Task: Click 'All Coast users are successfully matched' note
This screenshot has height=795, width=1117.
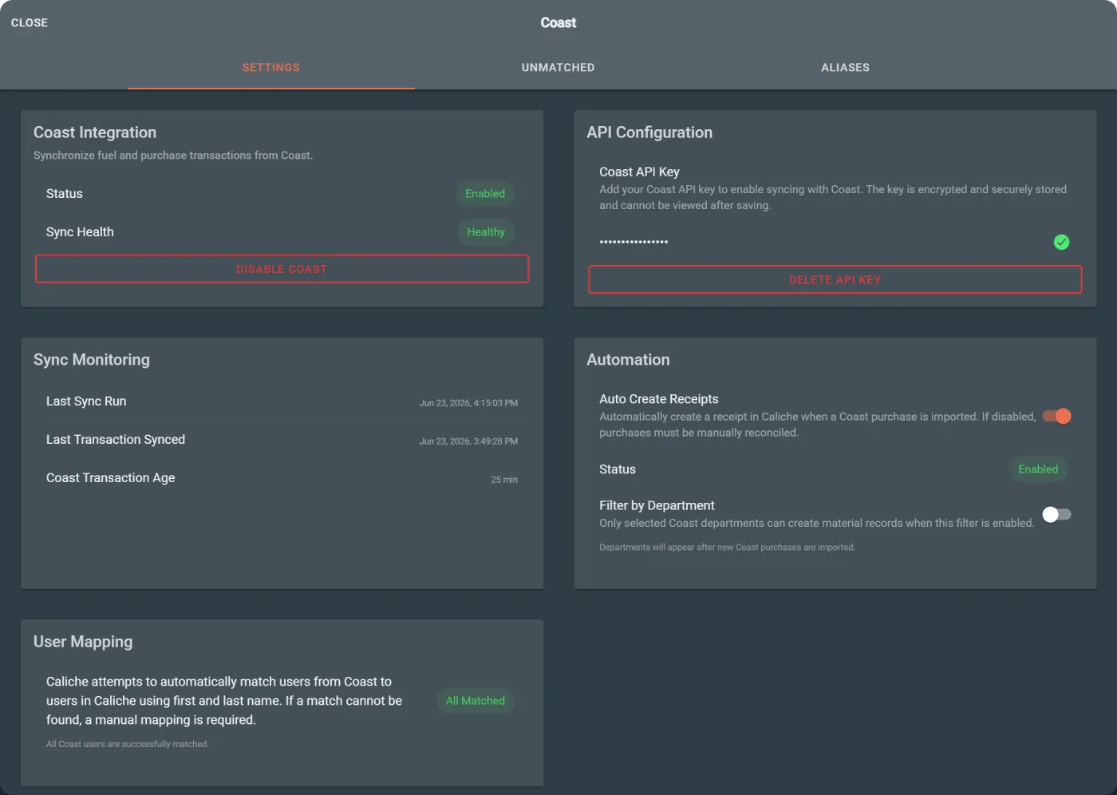Action: [x=128, y=744]
